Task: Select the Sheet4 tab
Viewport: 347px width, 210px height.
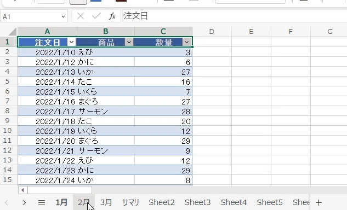Action: [234, 202]
